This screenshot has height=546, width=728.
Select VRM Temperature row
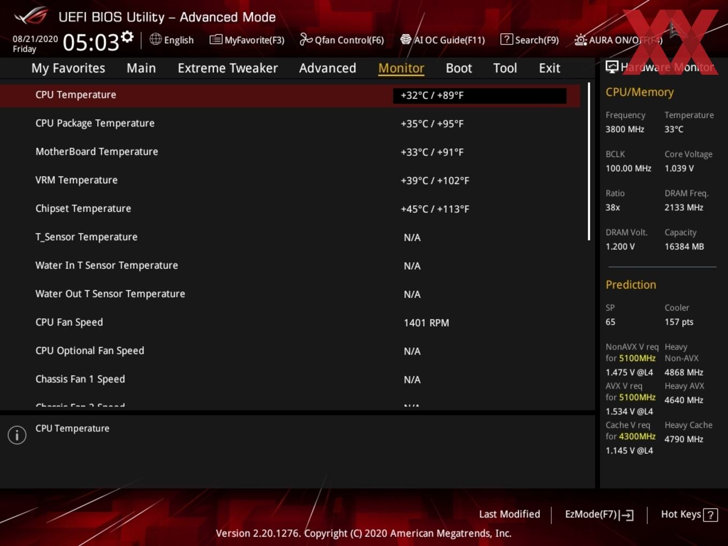[x=290, y=180]
